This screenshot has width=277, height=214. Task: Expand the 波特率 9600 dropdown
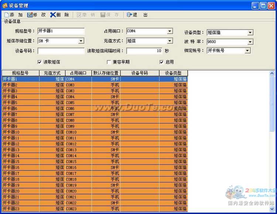[250, 42]
